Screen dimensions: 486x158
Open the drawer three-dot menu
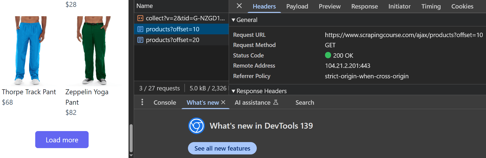click(x=142, y=102)
